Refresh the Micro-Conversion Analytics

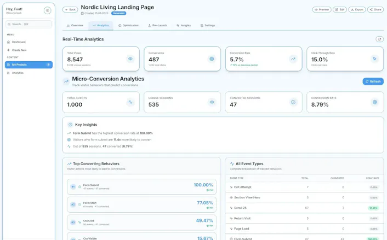[x=373, y=81]
